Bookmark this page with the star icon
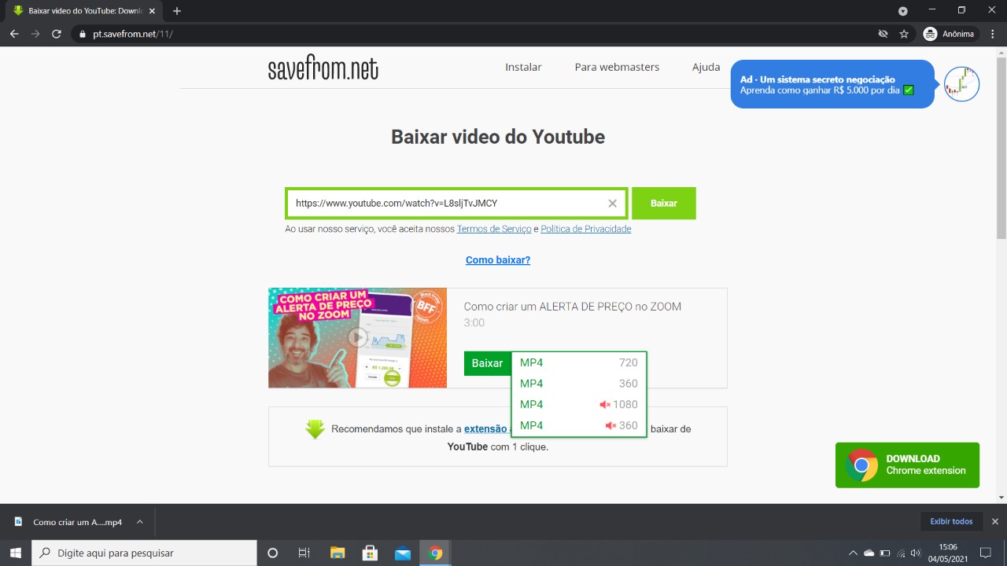 [904, 34]
